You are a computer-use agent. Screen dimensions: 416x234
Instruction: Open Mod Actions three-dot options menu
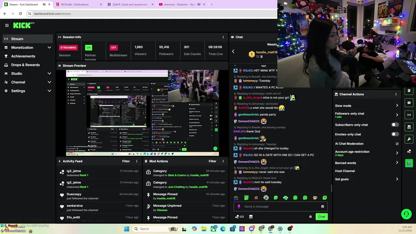click(x=223, y=161)
